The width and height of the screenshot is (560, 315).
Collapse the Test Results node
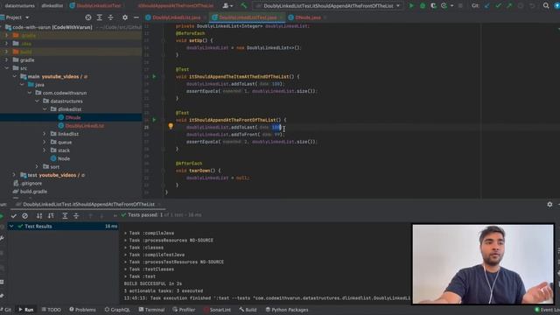pyautogui.click(x=11, y=226)
